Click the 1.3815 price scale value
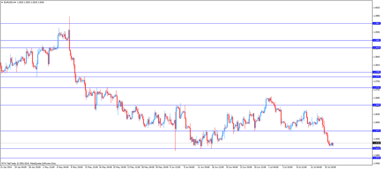The width and height of the screenshot is (381, 169). [376, 65]
